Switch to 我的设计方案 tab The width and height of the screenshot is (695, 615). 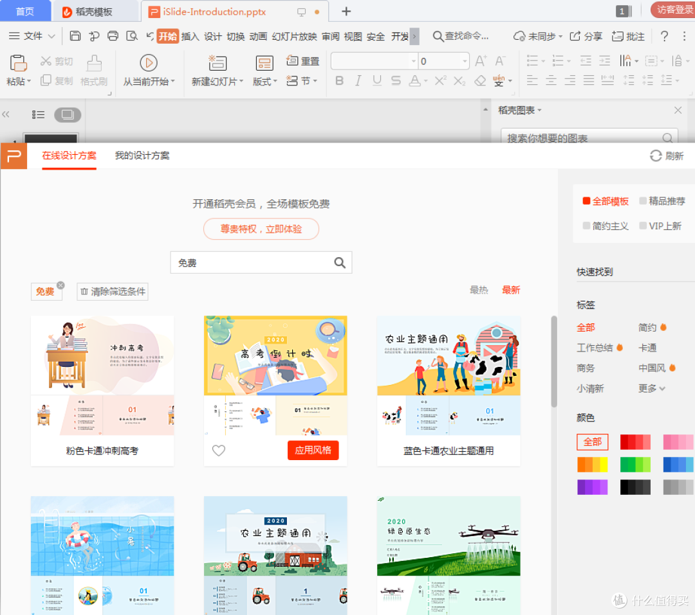tap(142, 156)
